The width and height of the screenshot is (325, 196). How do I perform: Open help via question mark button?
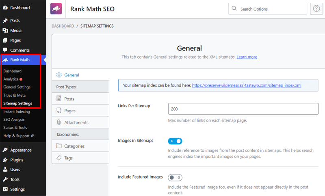pyautogui.click(x=316, y=9)
